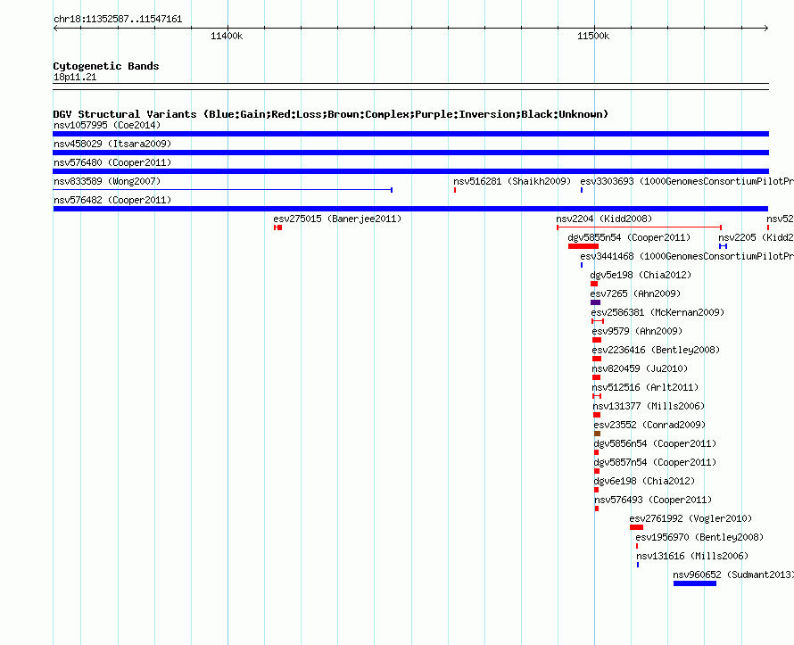Image resolution: width=794 pixels, height=645 pixels.
Task: Select the nsv131377 (Mills2006) label
Action: pyautogui.click(x=649, y=406)
